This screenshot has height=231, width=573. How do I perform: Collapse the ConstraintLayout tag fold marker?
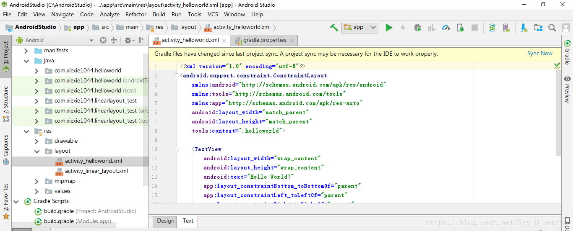click(177, 76)
